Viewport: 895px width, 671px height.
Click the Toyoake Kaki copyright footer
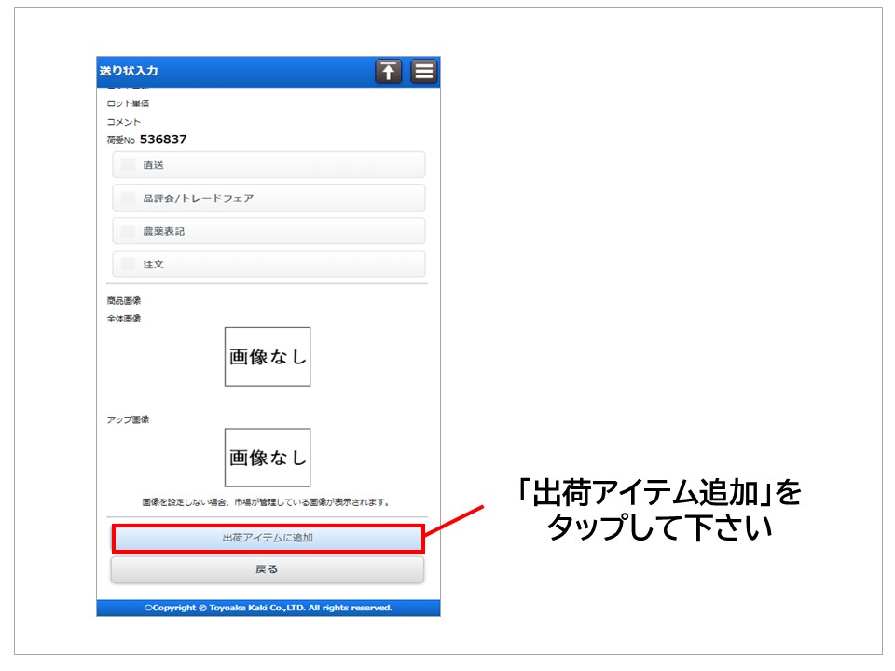point(268,608)
